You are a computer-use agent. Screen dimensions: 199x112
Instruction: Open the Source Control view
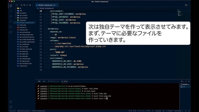pyautogui.click(x=11, y=16)
